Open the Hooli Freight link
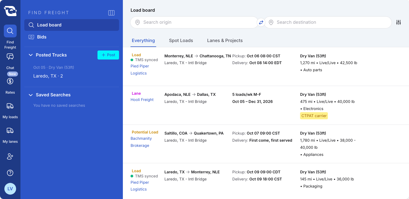This screenshot has width=409, height=199. (x=142, y=100)
